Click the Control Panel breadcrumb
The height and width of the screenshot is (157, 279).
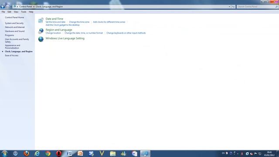(x=26, y=7)
